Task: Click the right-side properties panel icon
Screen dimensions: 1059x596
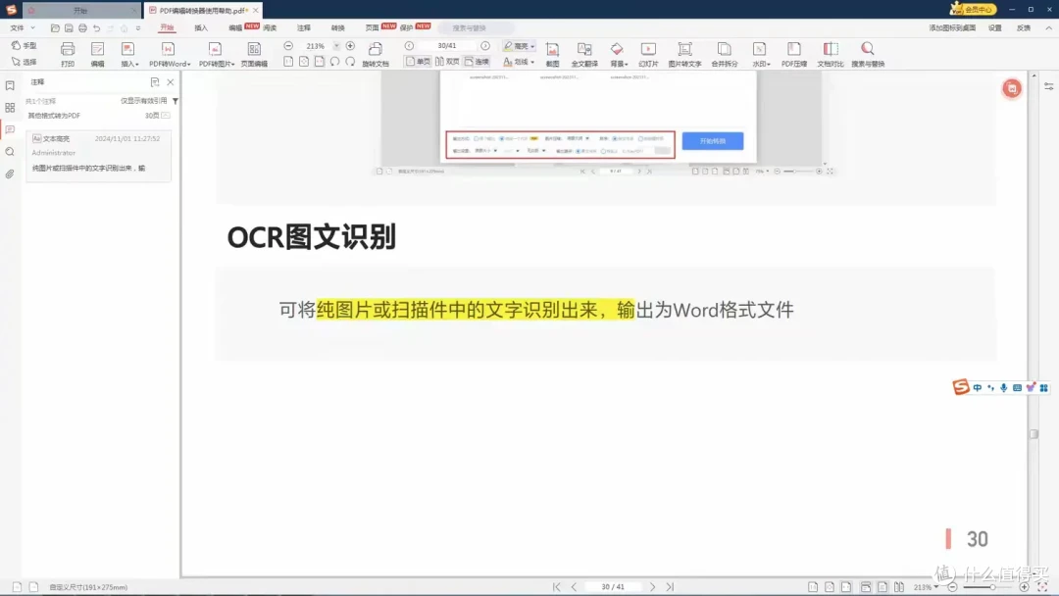Action: (x=1049, y=86)
